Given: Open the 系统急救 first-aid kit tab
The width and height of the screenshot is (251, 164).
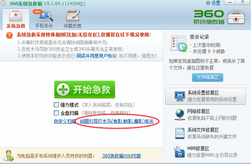Looking at the screenshot, I should pyautogui.click(x=16, y=19).
